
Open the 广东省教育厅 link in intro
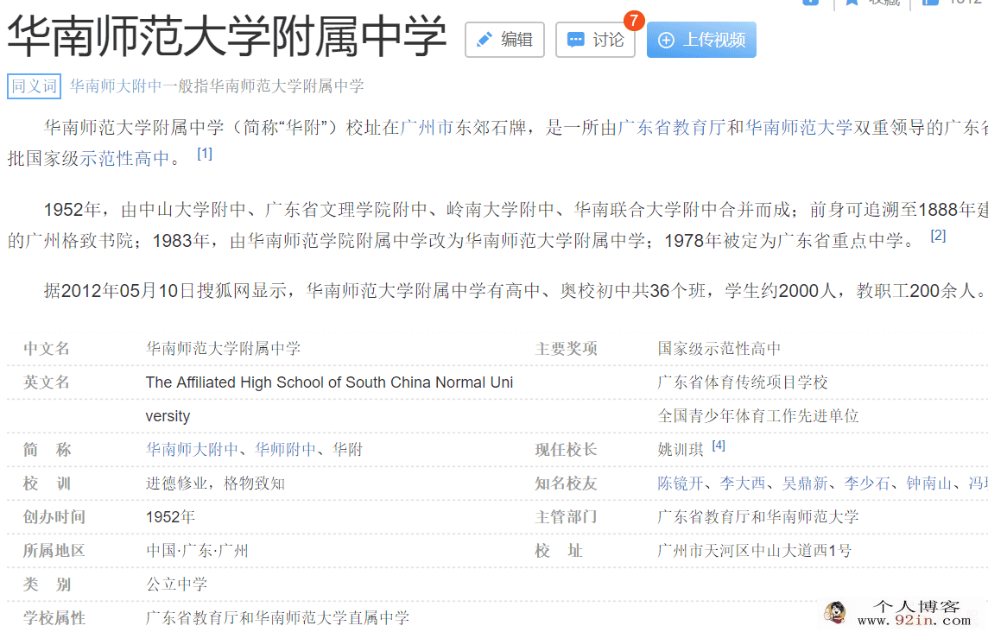coord(672,128)
